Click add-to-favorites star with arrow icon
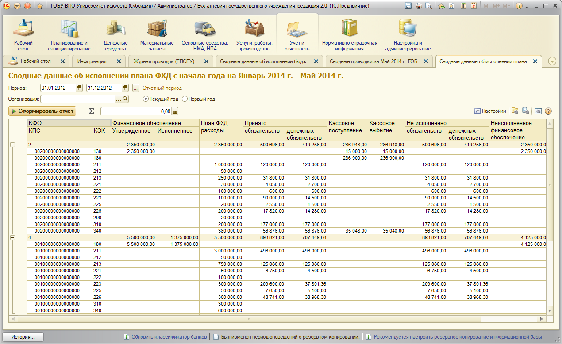Image resolution: width=562 pixels, height=344 pixels. click(441, 6)
